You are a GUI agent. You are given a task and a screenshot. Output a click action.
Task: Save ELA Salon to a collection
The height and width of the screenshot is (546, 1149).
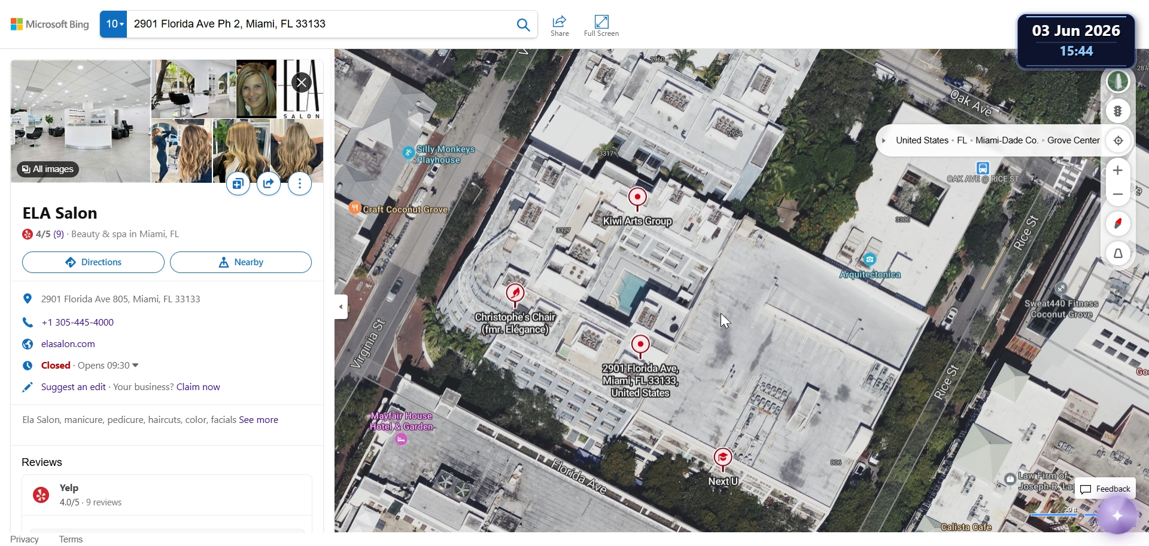(x=238, y=183)
